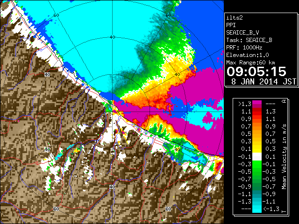Click the 0.1 value in the legend's left column
Image resolution: width=299 pixels, height=224 pixels.
coord(246,149)
